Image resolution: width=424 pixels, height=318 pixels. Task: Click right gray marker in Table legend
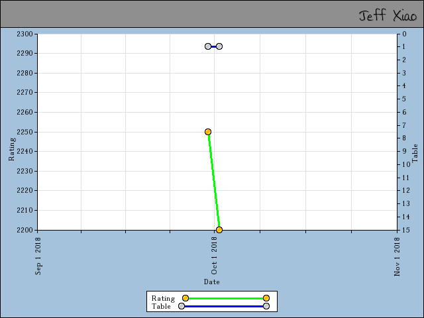click(266, 306)
